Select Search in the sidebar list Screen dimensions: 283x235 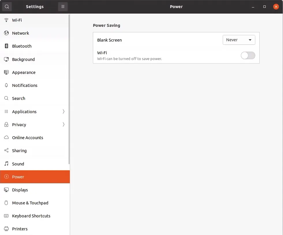[x=34, y=98]
